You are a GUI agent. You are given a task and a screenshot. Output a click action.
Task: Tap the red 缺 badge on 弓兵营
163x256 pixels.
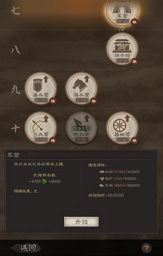click(x=53, y=140)
